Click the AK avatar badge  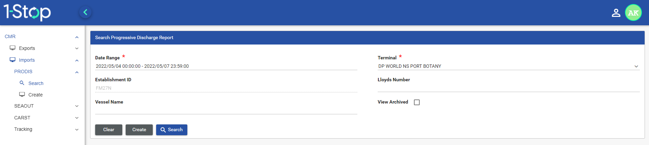click(633, 13)
